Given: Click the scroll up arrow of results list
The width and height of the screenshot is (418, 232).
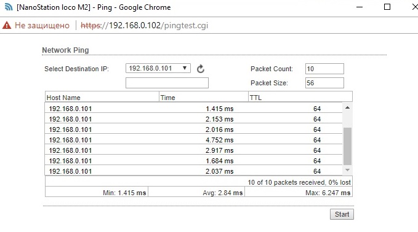Looking at the screenshot, I should [347, 107].
